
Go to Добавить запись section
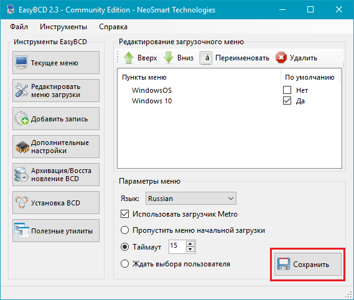coord(56,119)
